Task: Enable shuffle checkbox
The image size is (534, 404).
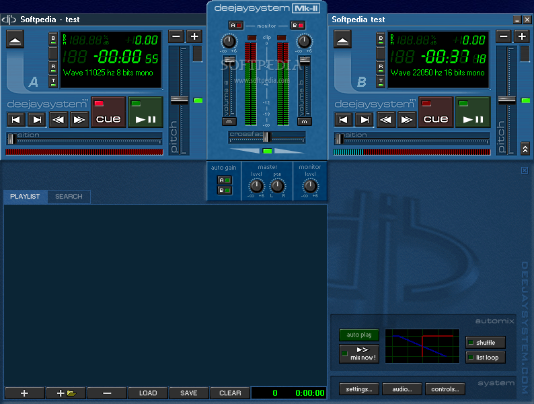Action: coord(486,343)
